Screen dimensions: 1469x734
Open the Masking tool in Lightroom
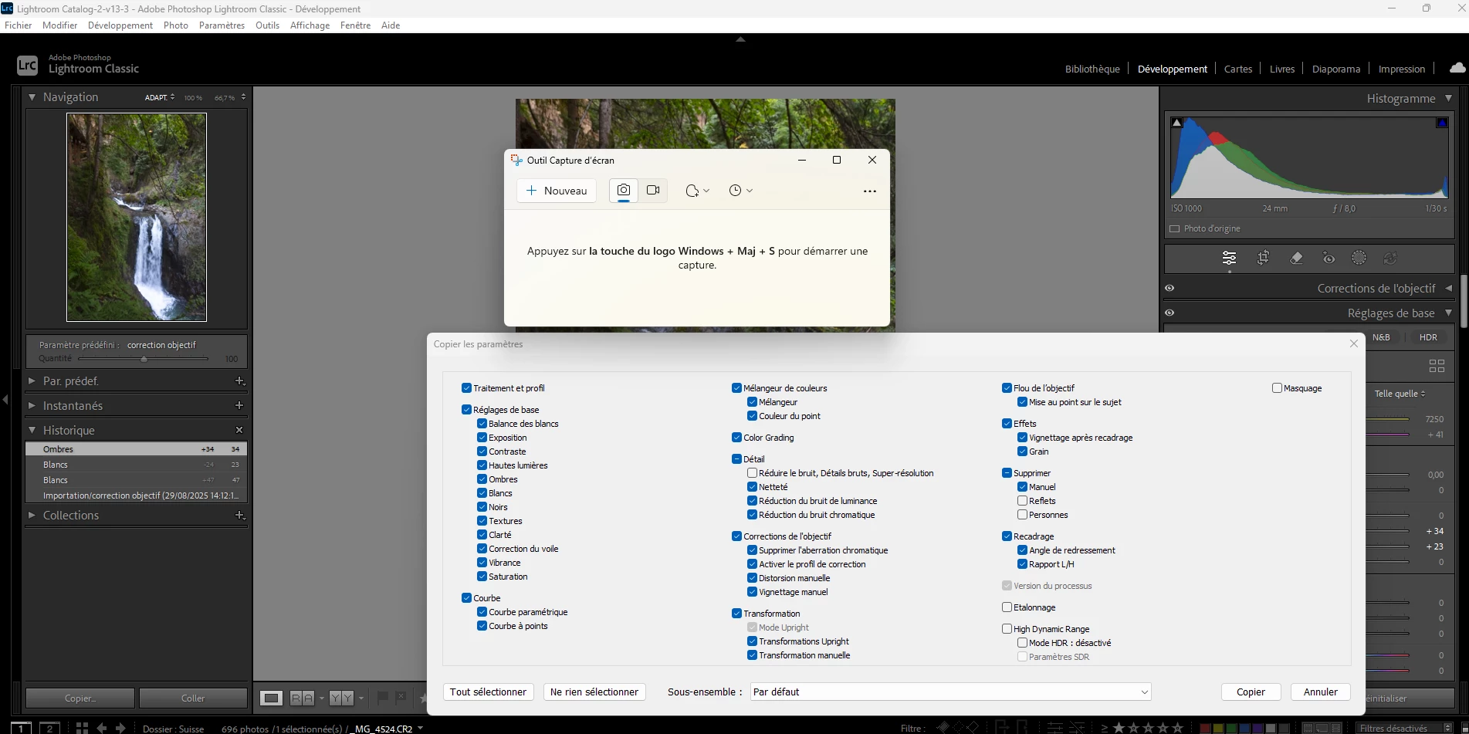pos(1359,259)
